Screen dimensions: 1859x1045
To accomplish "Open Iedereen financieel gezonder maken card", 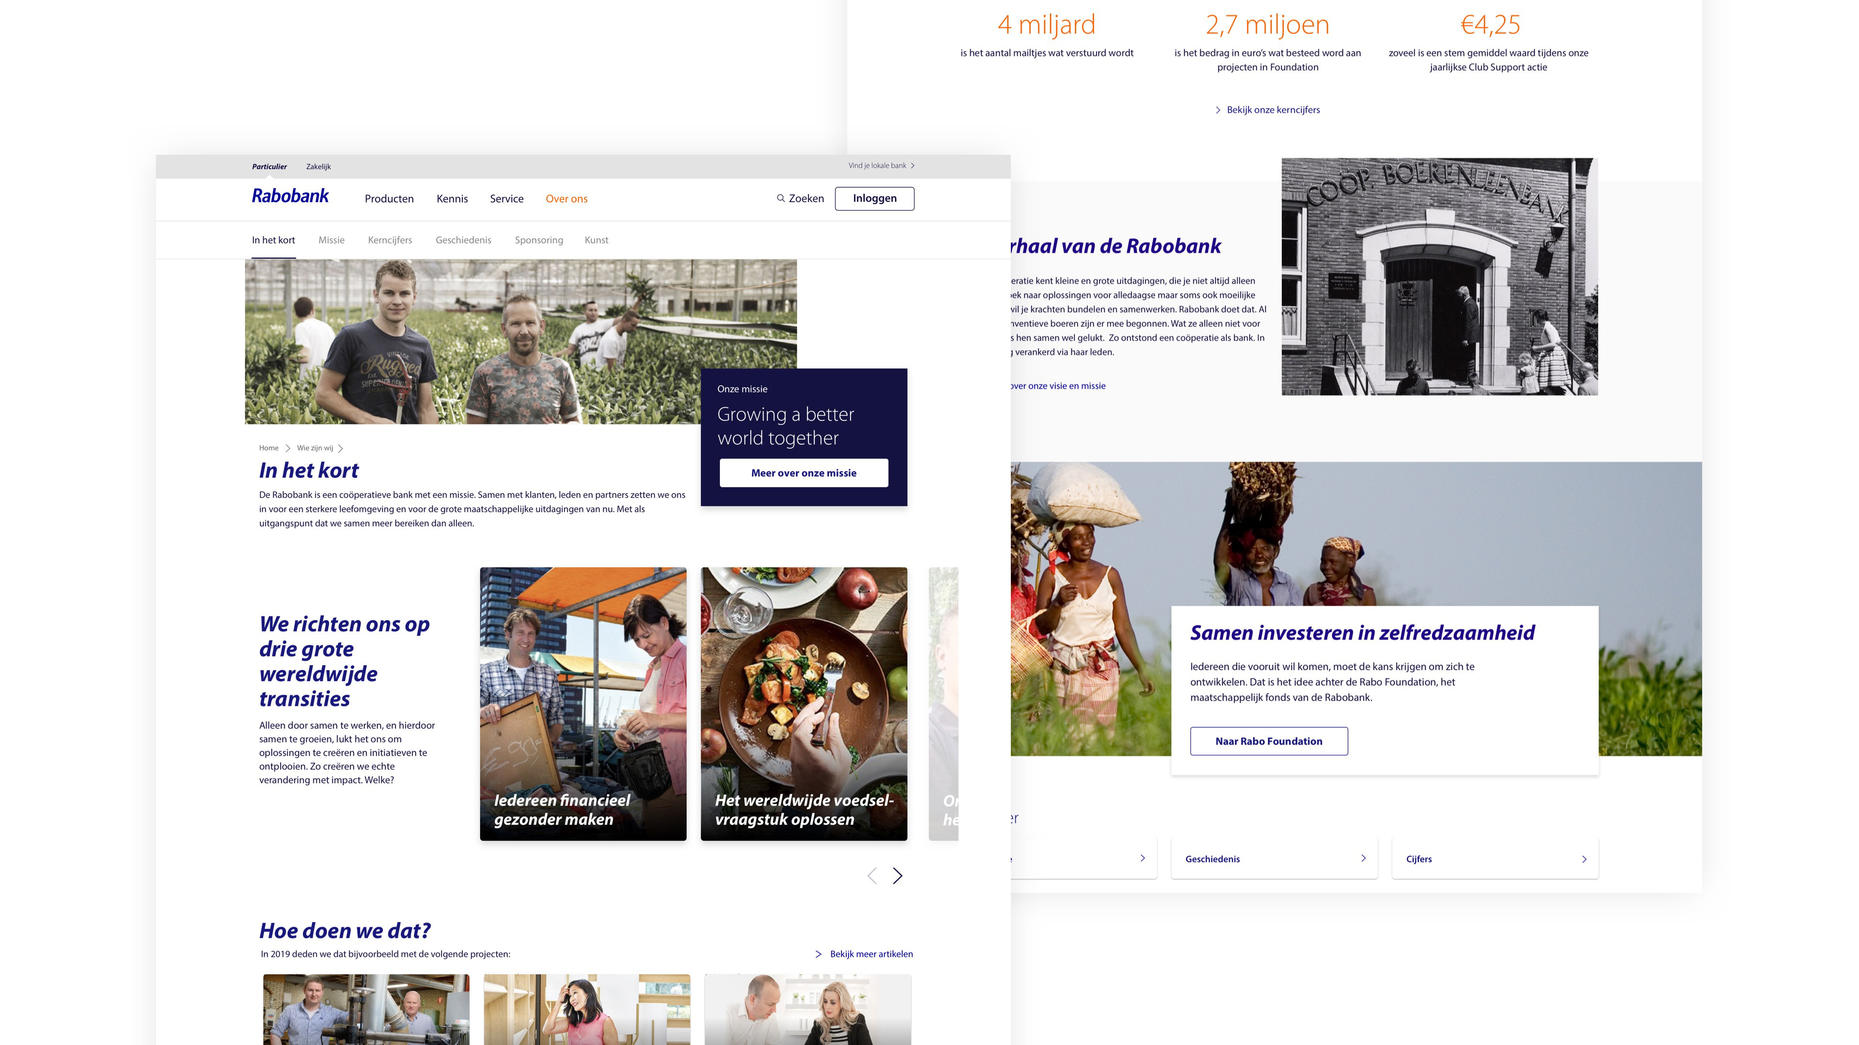I will [x=582, y=703].
